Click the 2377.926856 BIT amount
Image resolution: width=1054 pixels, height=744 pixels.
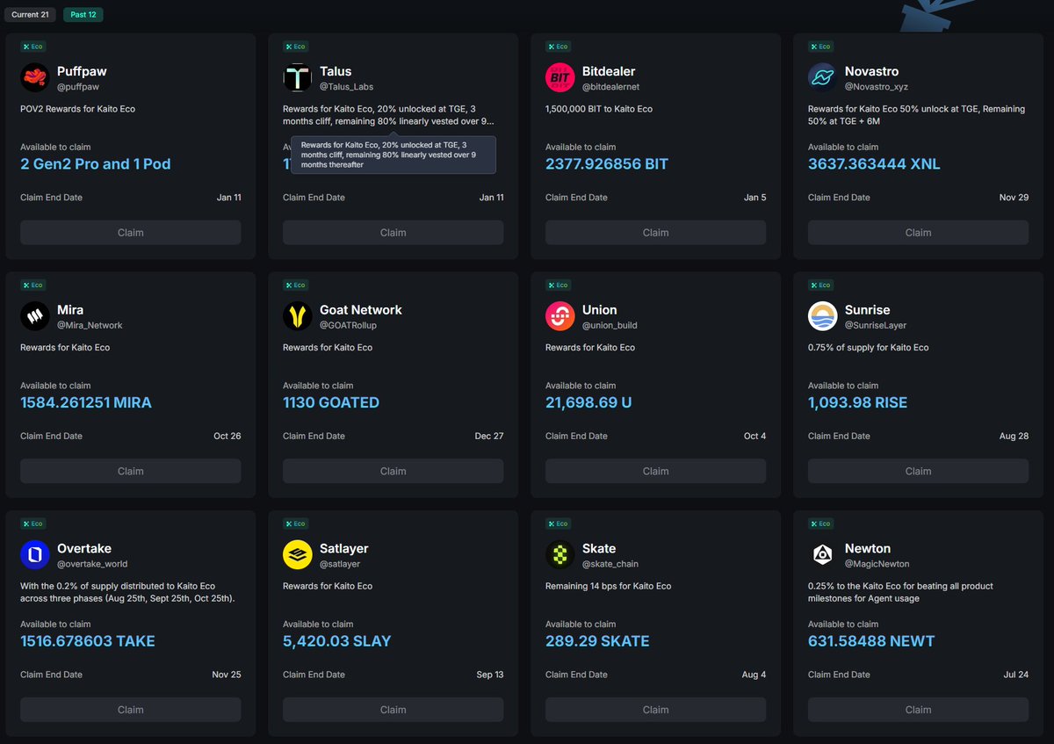coord(607,164)
